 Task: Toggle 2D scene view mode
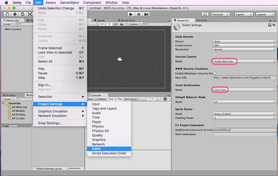pos(102,24)
